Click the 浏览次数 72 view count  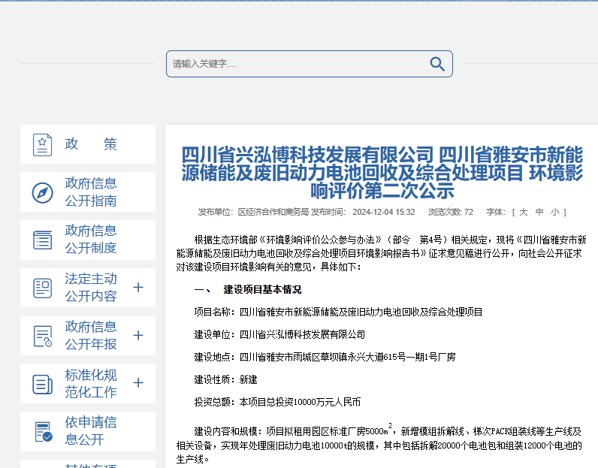click(451, 212)
